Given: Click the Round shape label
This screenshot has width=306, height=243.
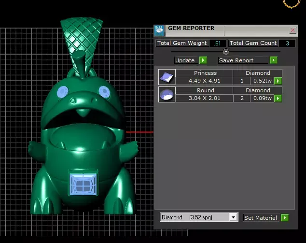Looking at the screenshot, I should click(206, 90).
